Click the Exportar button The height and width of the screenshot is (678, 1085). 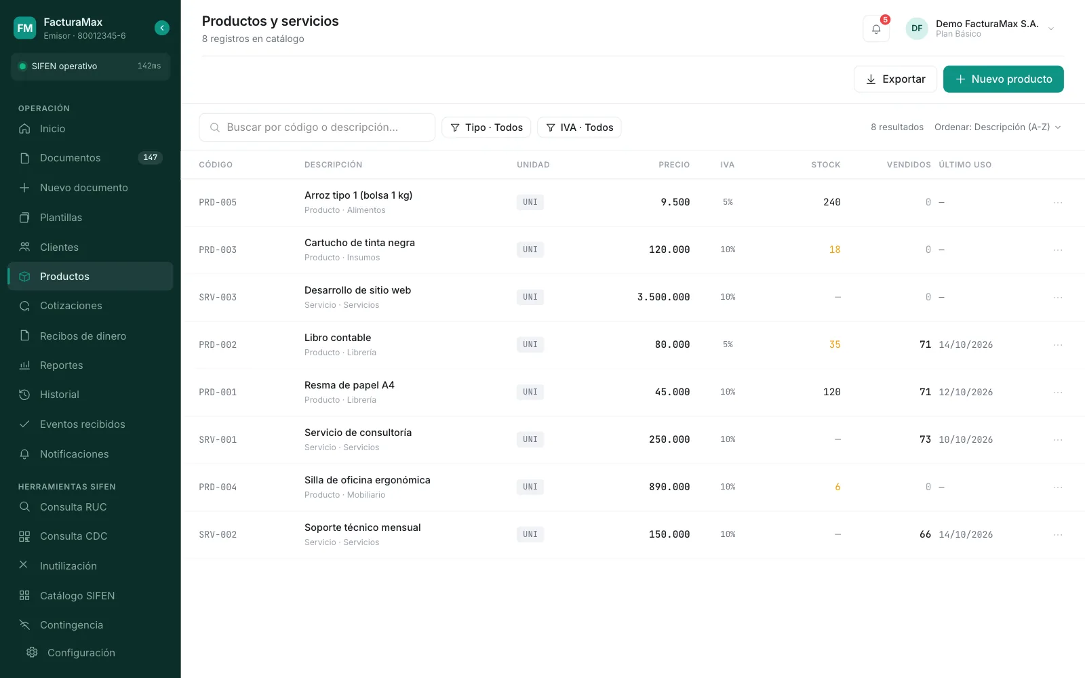click(x=895, y=79)
